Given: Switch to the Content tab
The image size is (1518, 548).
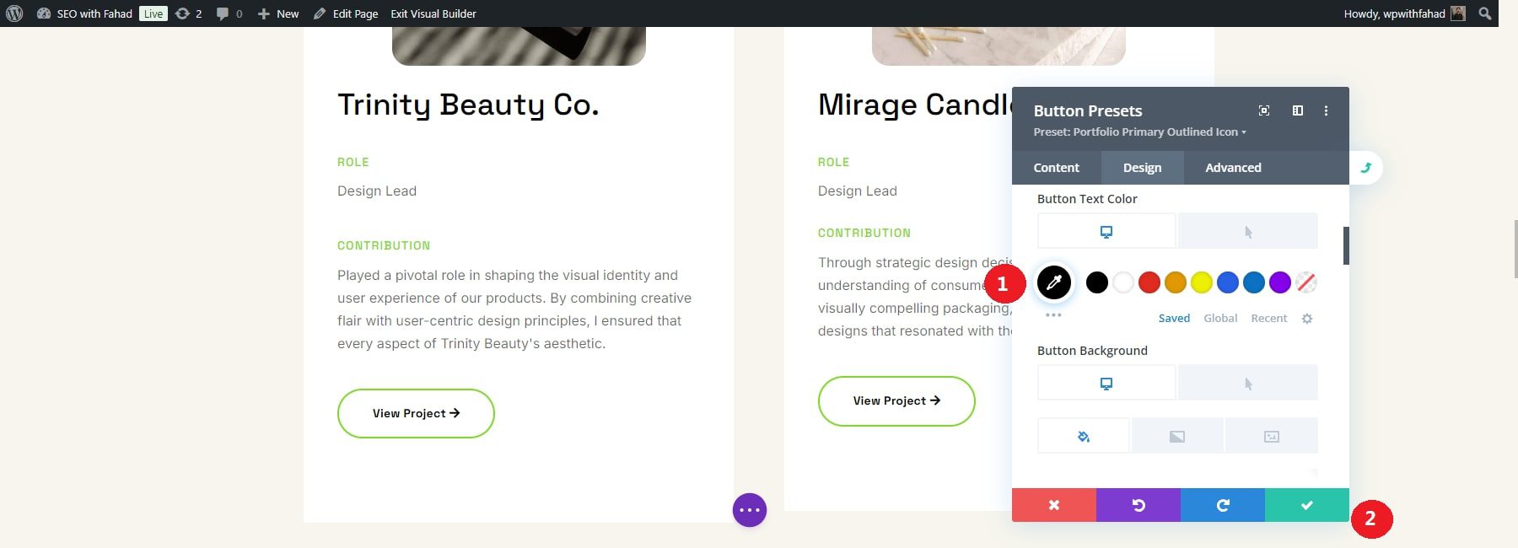Looking at the screenshot, I should (1056, 167).
